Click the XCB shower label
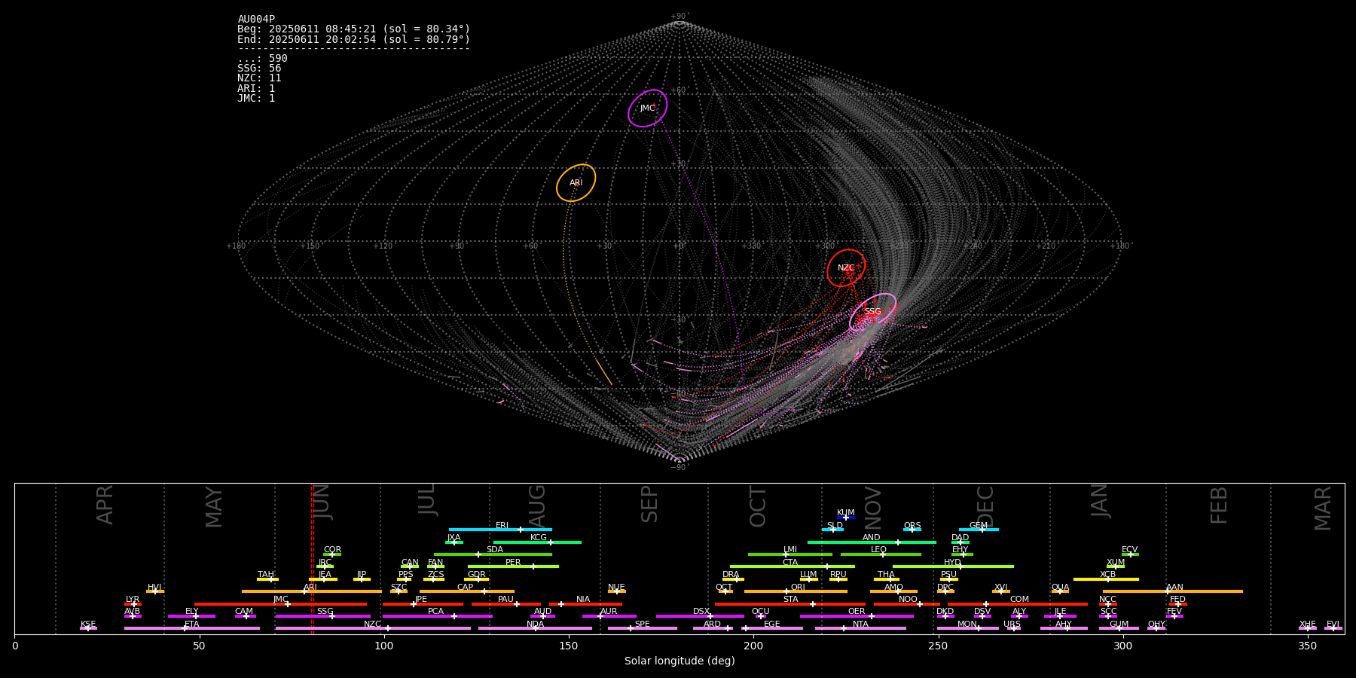This screenshot has height=678, width=1356. [x=1107, y=575]
